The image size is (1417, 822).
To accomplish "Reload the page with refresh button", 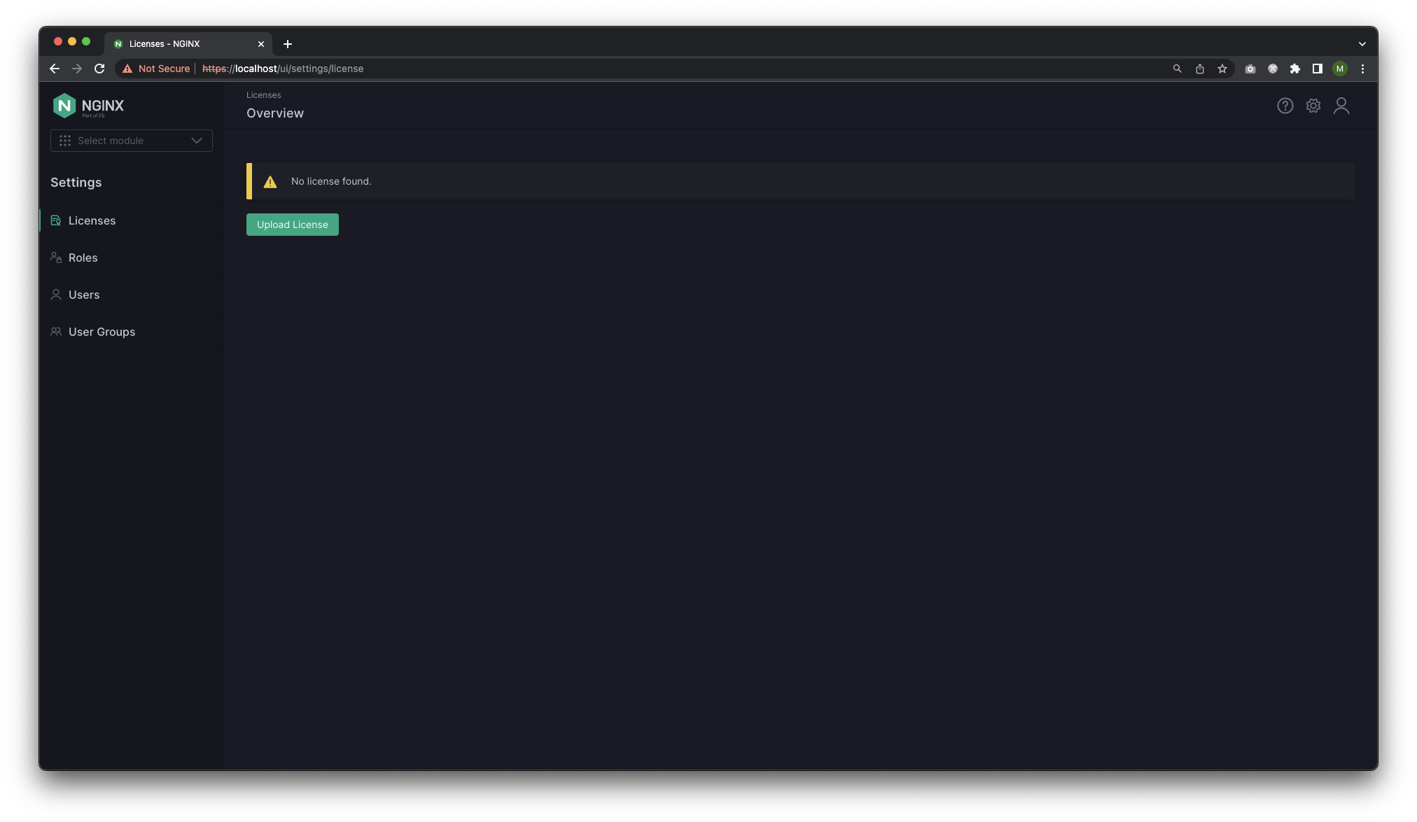I will coord(99,69).
